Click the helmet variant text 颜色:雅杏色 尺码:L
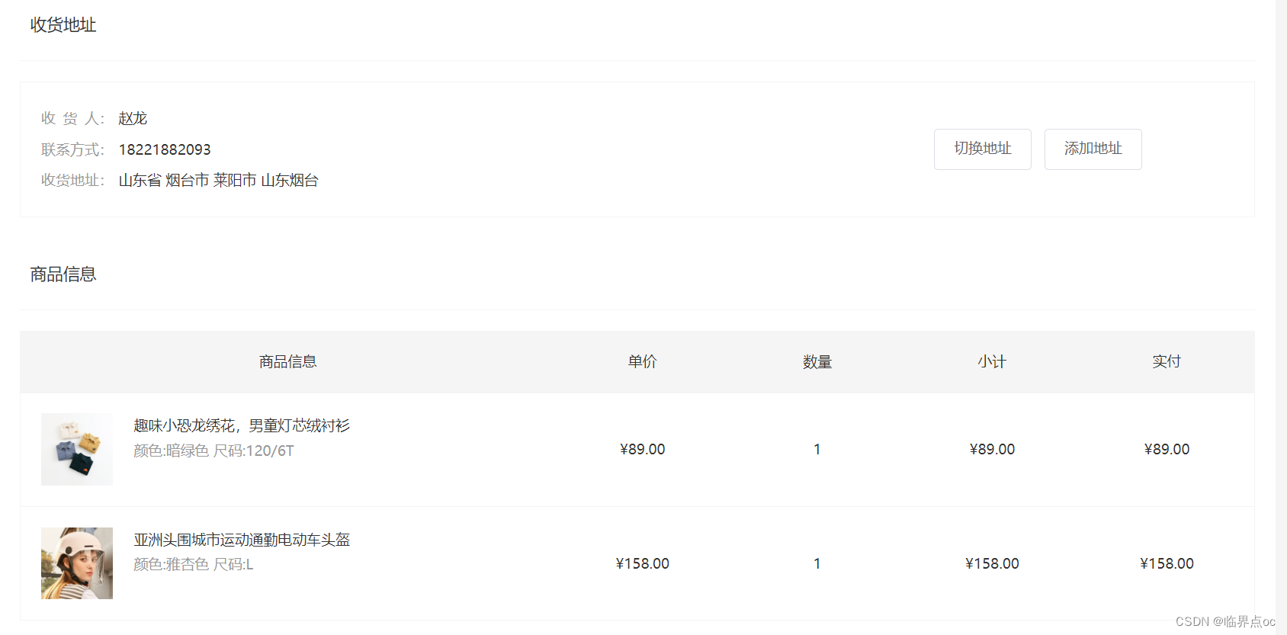The image size is (1287, 635). [193, 564]
